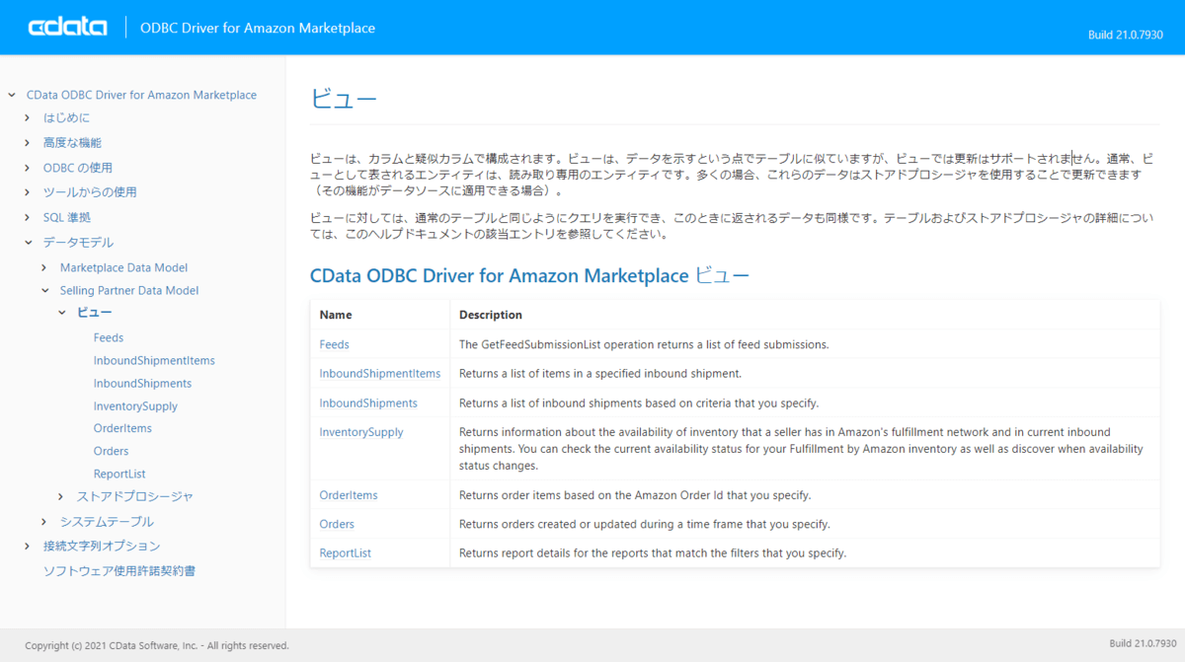1185x662 pixels.
Task: Follow the InboundShipments table link
Action: [368, 404]
